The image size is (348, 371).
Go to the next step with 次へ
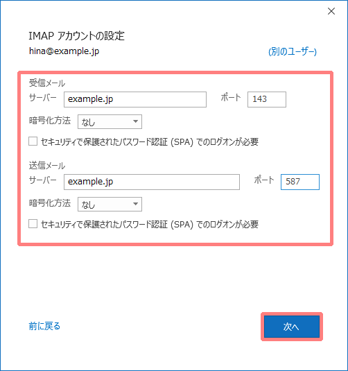click(292, 327)
